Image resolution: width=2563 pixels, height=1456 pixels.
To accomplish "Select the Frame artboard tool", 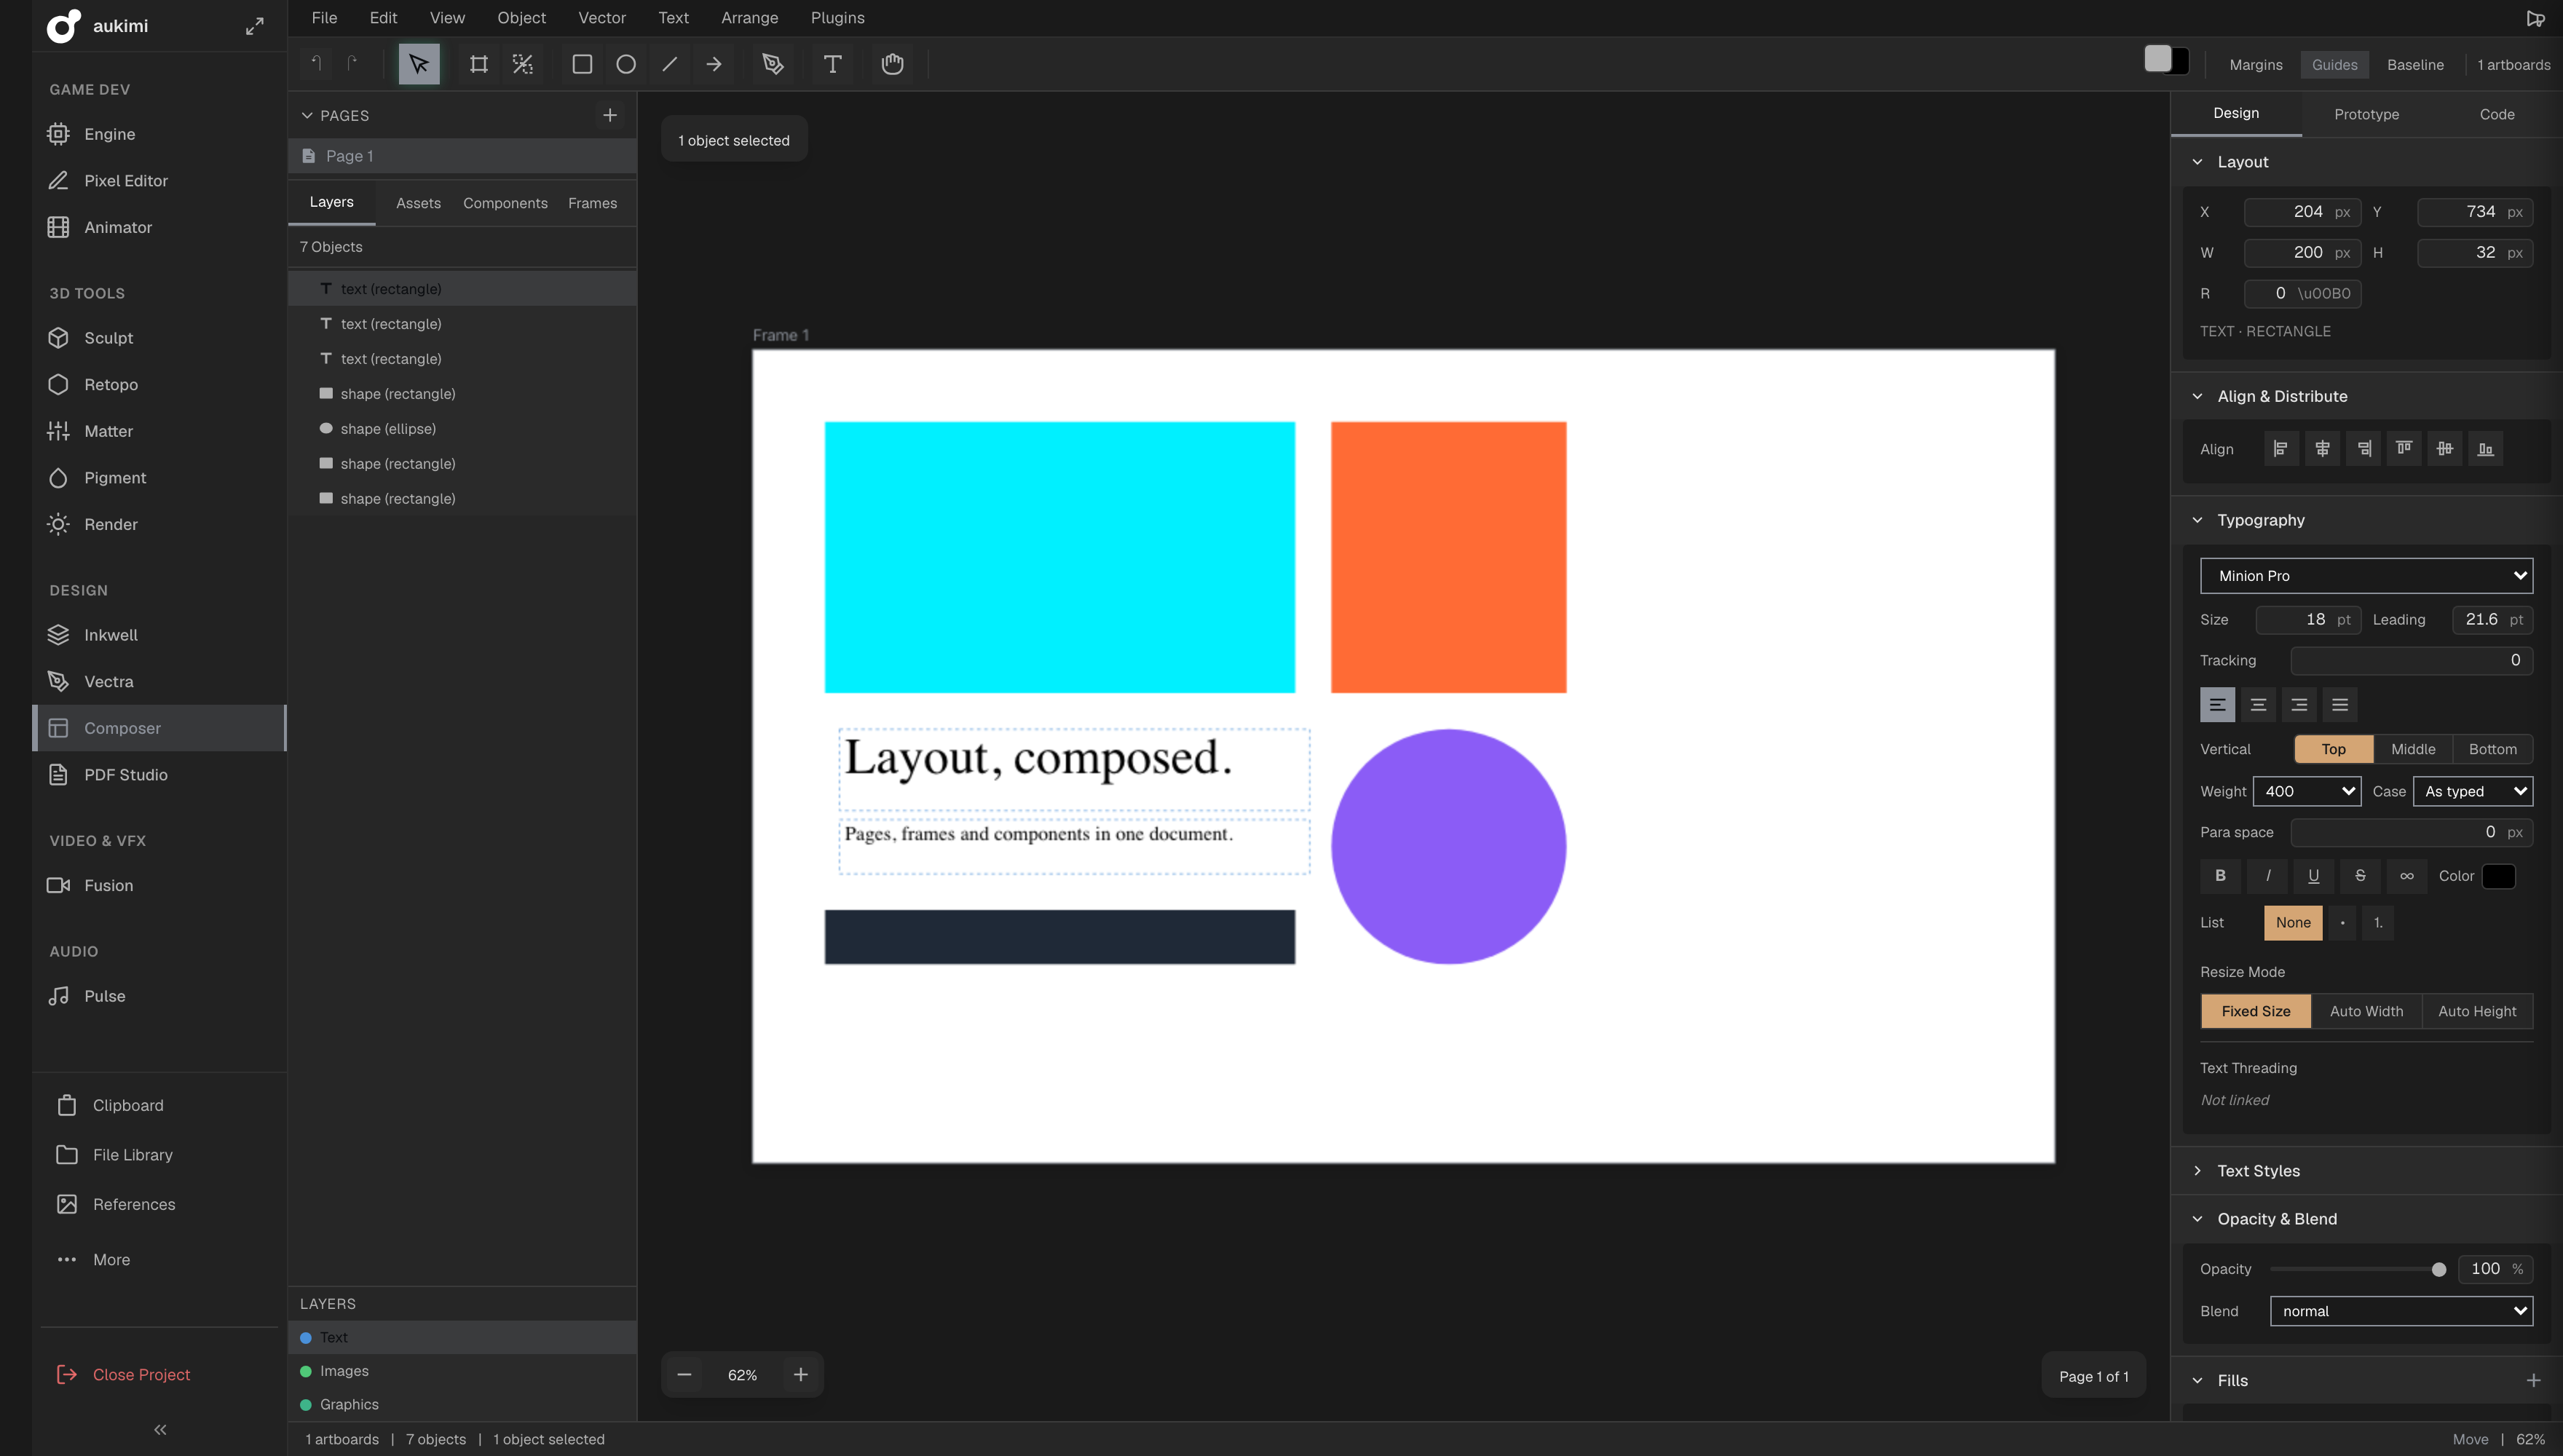I will coord(479,64).
